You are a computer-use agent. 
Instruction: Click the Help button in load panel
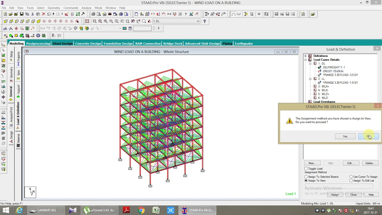[371, 195]
